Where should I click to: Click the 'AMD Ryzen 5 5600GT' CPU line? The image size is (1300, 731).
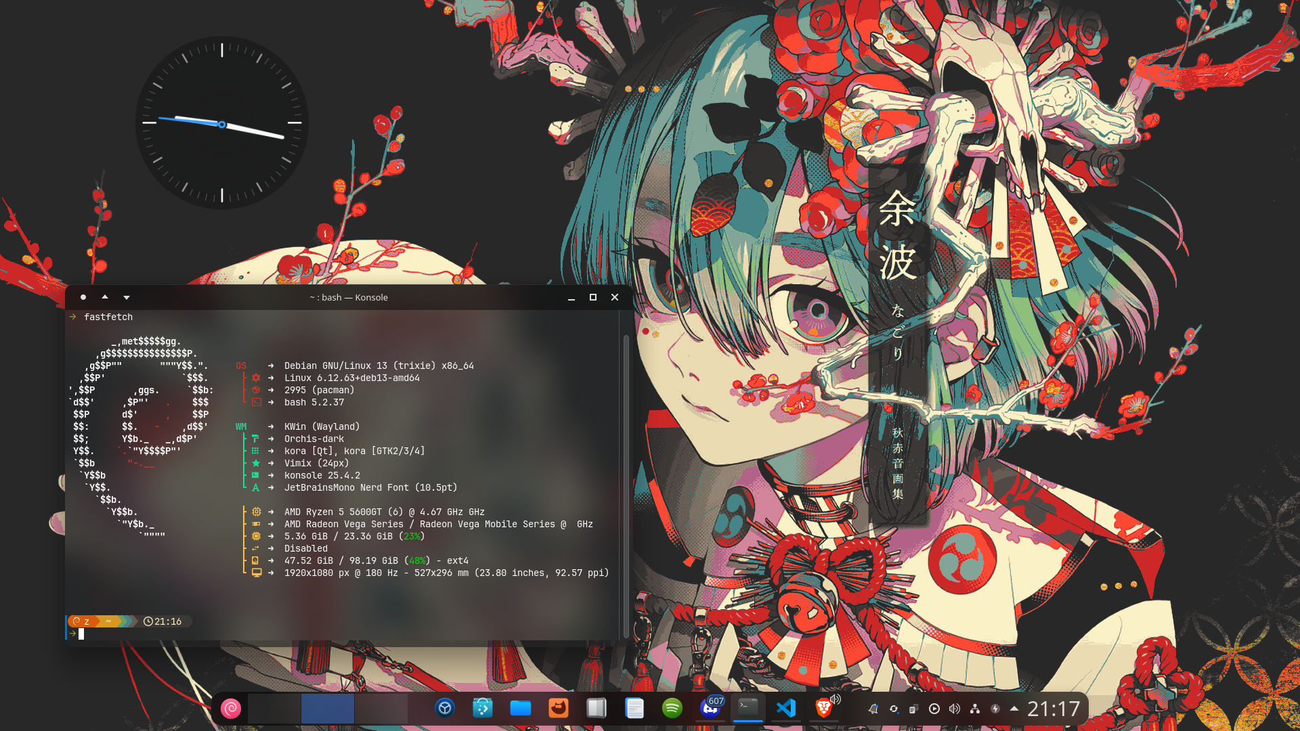[385, 512]
